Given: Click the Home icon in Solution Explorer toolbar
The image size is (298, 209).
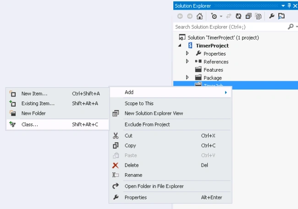Looking at the screenshot, I should tap(199, 17).
